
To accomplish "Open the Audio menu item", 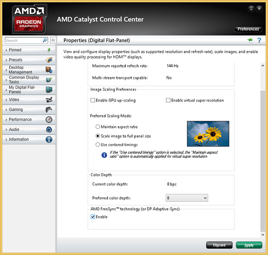I will pos(29,129).
